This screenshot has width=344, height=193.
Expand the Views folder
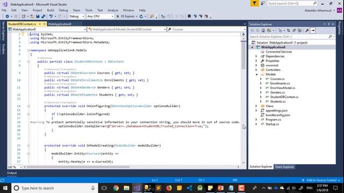point(256,106)
